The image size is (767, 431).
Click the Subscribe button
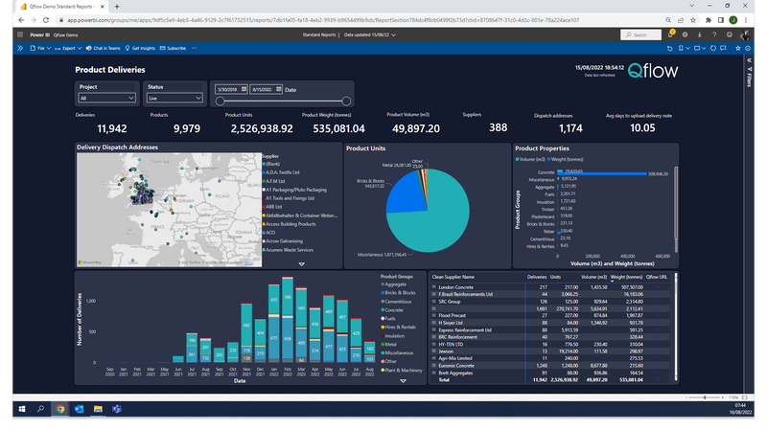[173, 49]
